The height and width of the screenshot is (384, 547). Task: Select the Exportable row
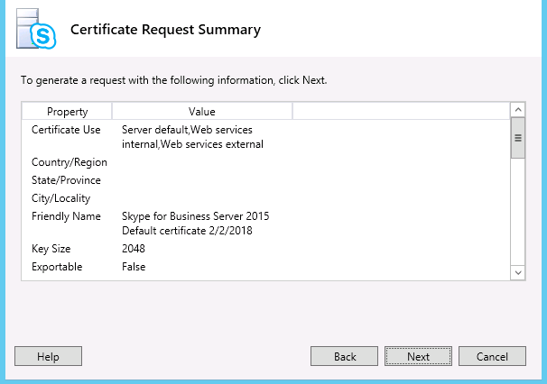click(265, 267)
